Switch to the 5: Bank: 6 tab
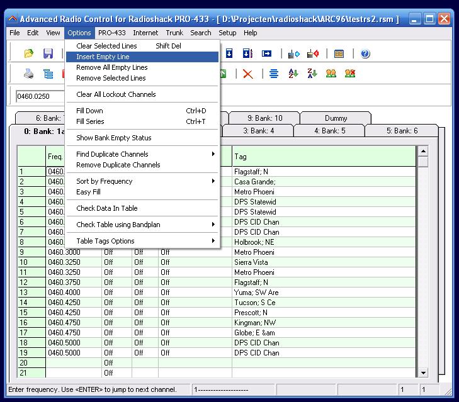Screen dimensions: 459x402 (402, 131)
